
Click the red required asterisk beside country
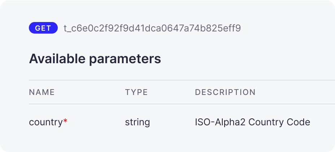click(65, 121)
